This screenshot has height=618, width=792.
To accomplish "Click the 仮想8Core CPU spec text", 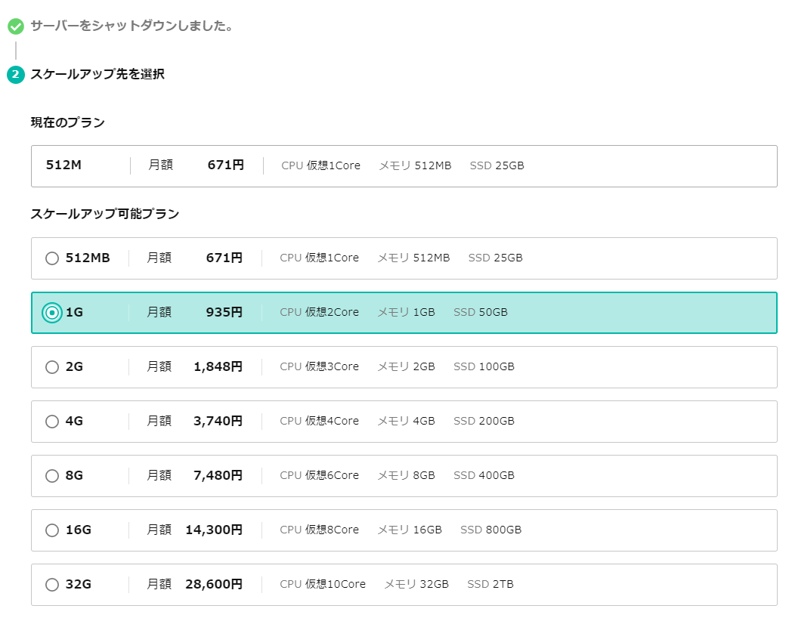I will pos(332,530).
